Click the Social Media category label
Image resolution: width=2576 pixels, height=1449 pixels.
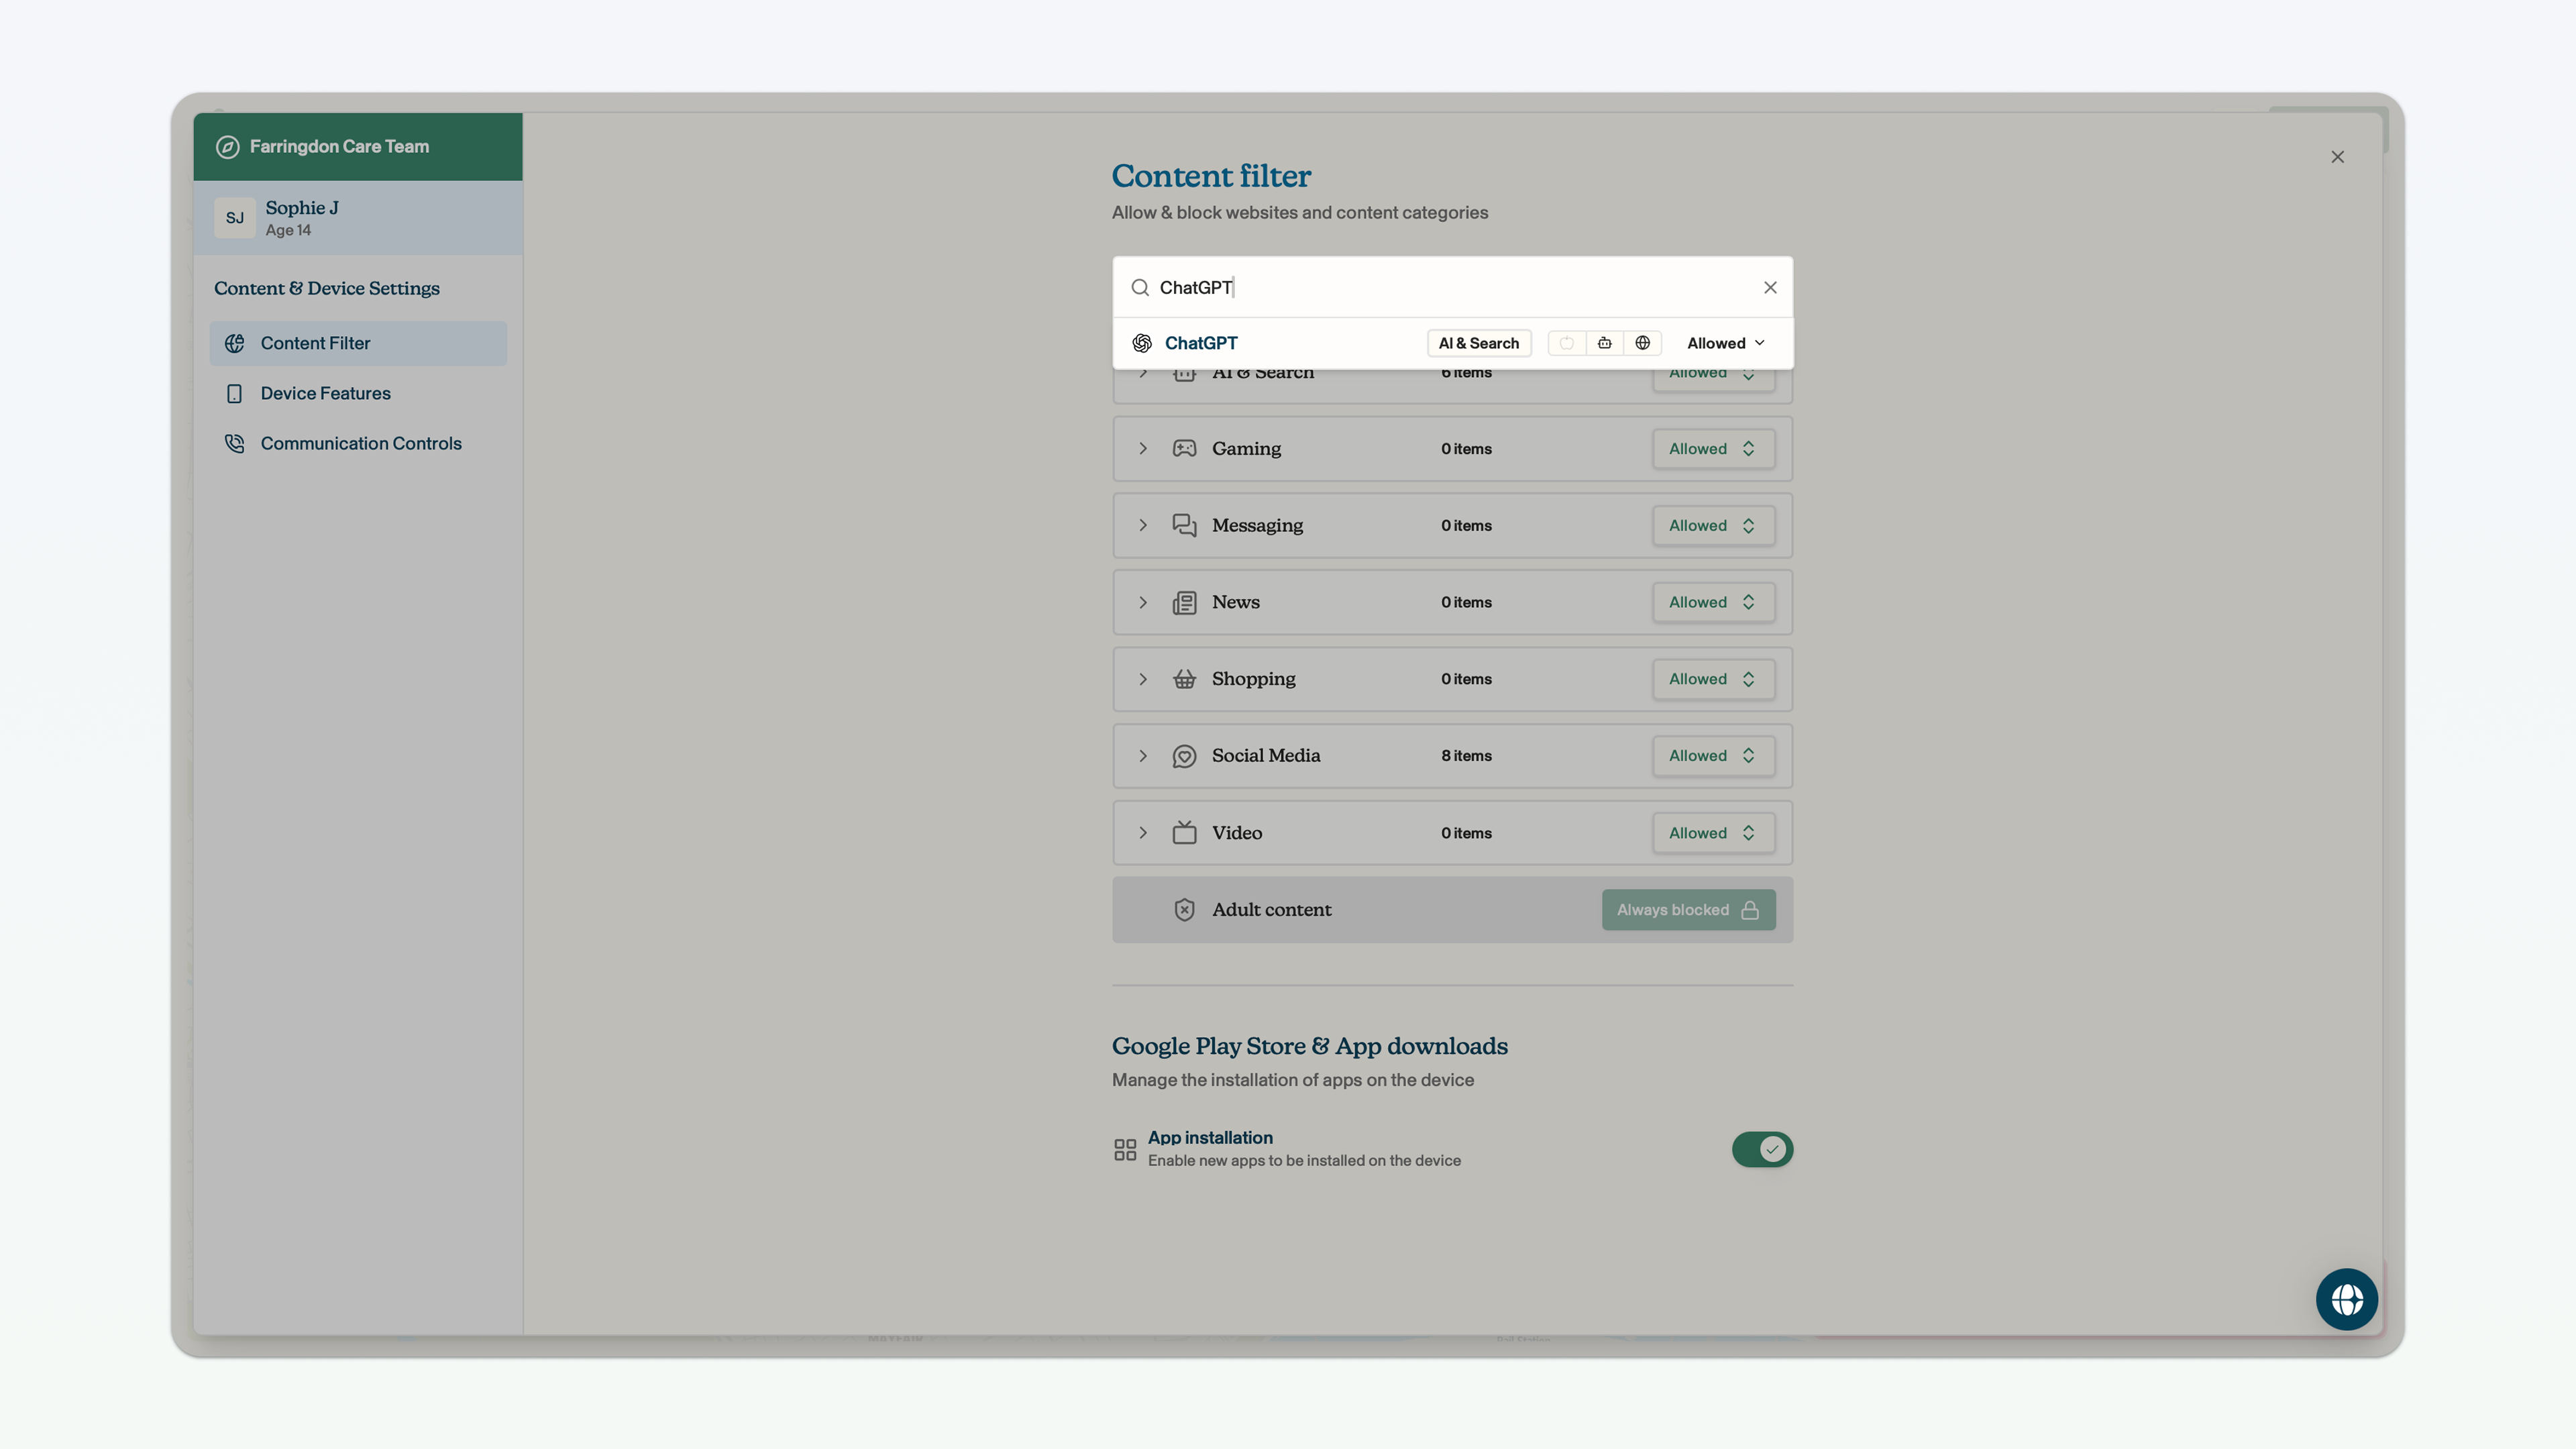[x=1265, y=756]
